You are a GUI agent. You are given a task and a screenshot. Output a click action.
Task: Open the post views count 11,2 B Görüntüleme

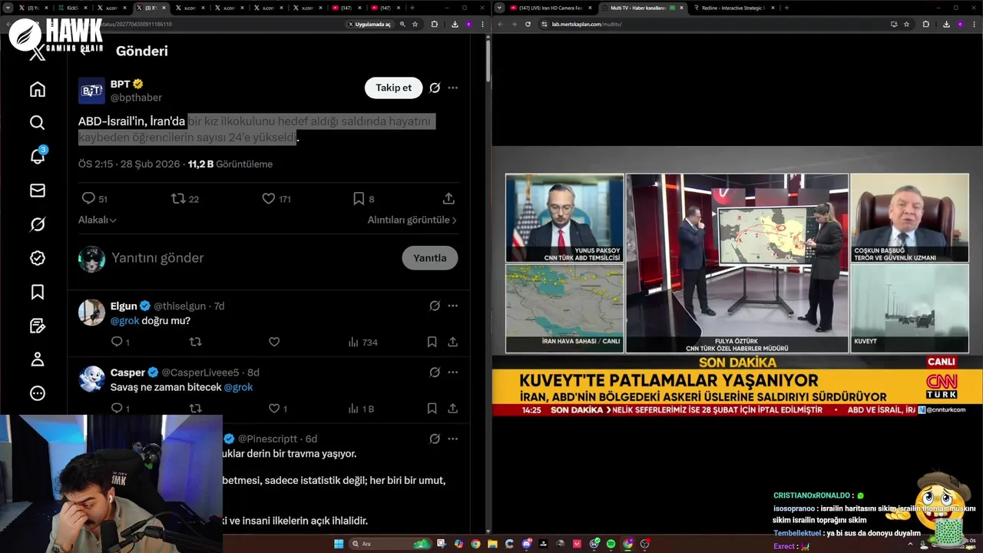[x=230, y=164]
